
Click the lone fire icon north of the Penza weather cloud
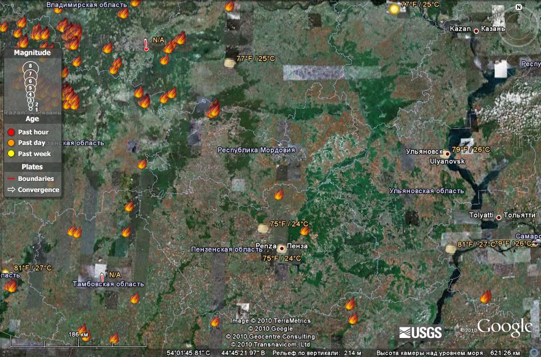[279, 195]
